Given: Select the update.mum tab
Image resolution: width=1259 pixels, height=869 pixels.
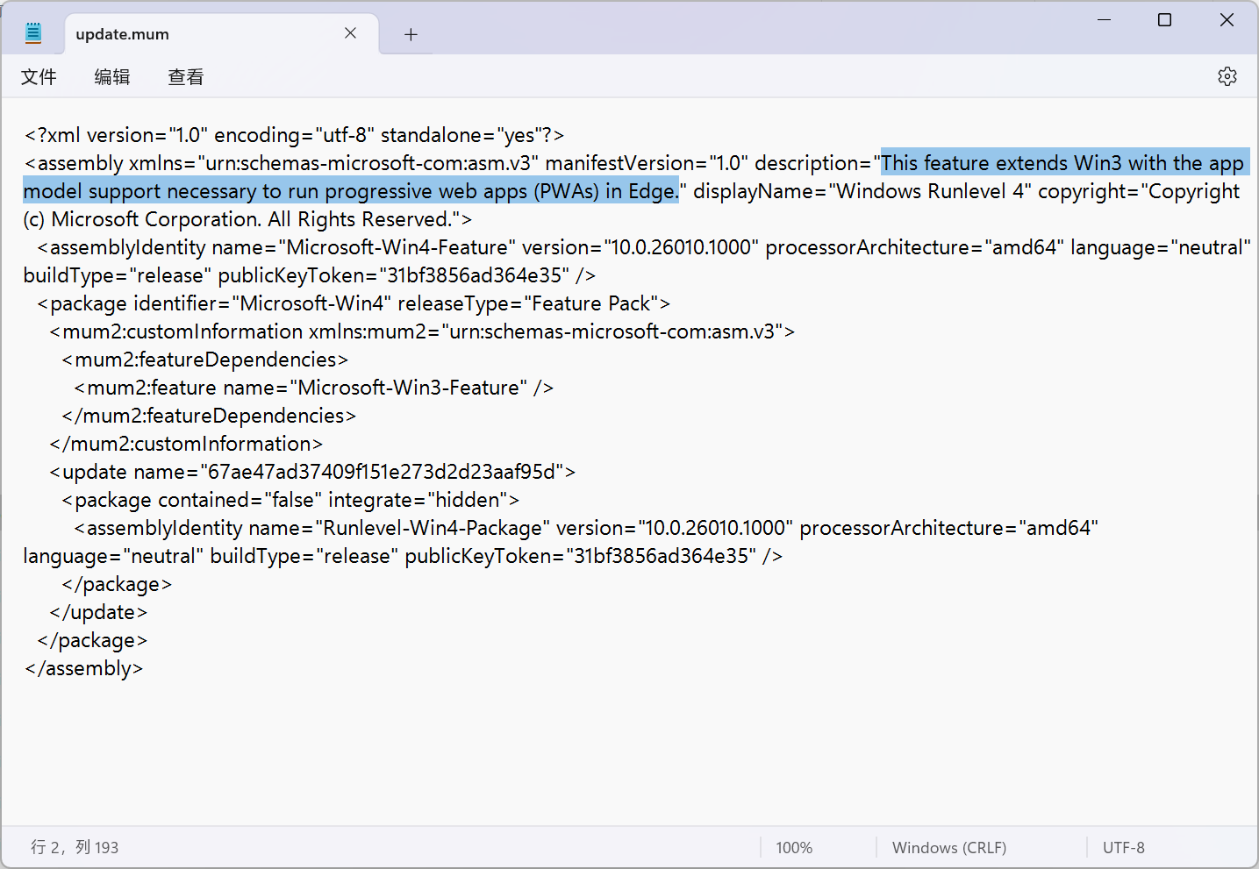Looking at the screenshot, I should (222, 34).
